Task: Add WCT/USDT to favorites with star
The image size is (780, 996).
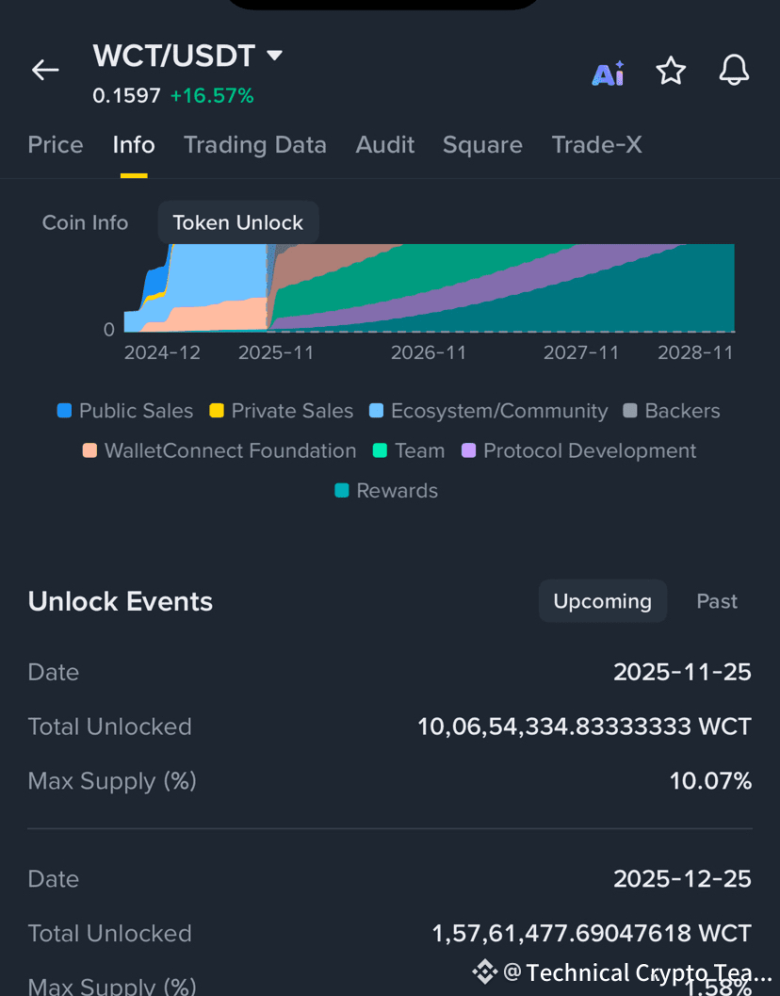Action: [x=671, y=71]
